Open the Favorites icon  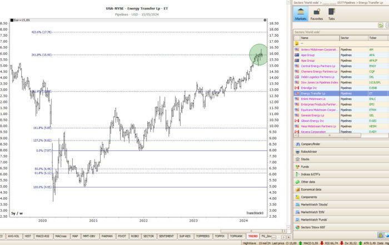316,14
